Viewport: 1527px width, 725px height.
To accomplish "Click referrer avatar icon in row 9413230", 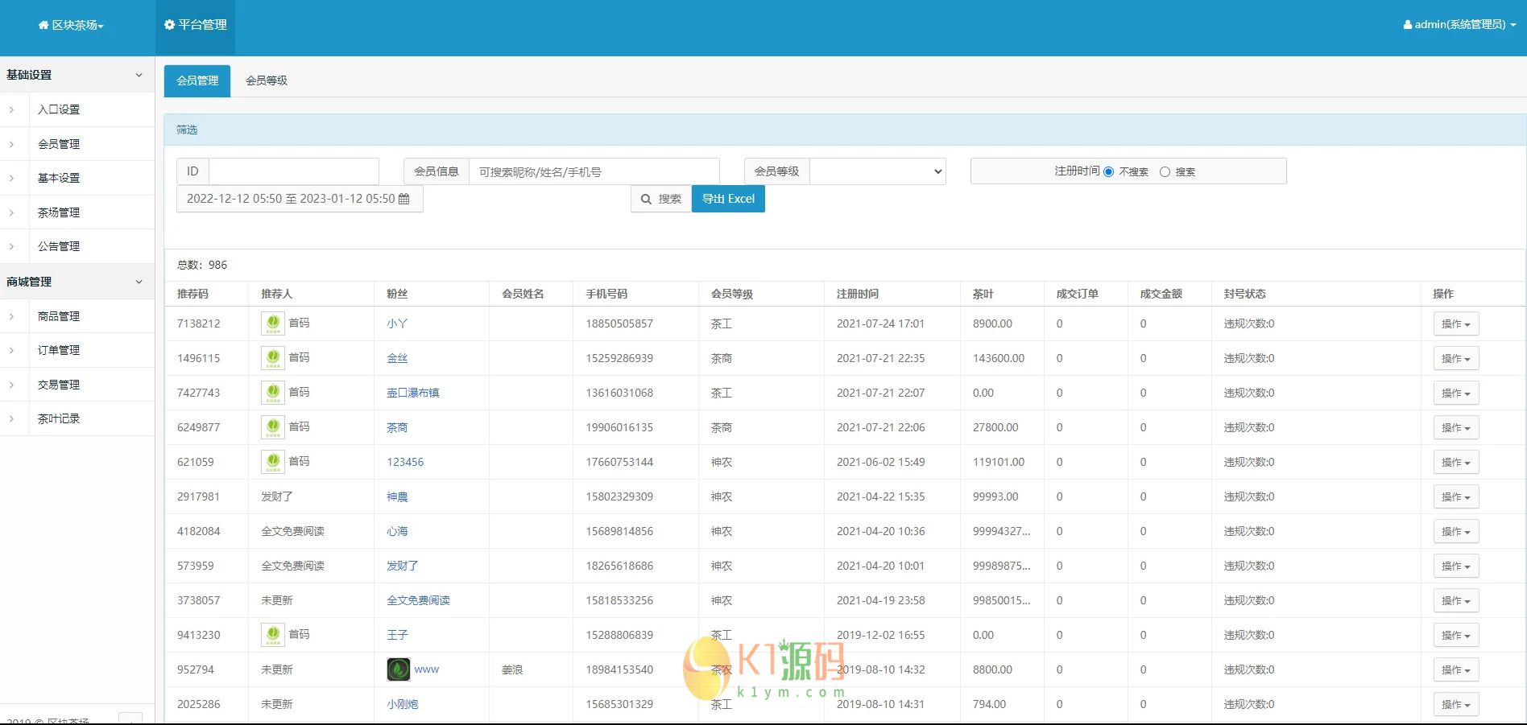I will click(273, 635).
